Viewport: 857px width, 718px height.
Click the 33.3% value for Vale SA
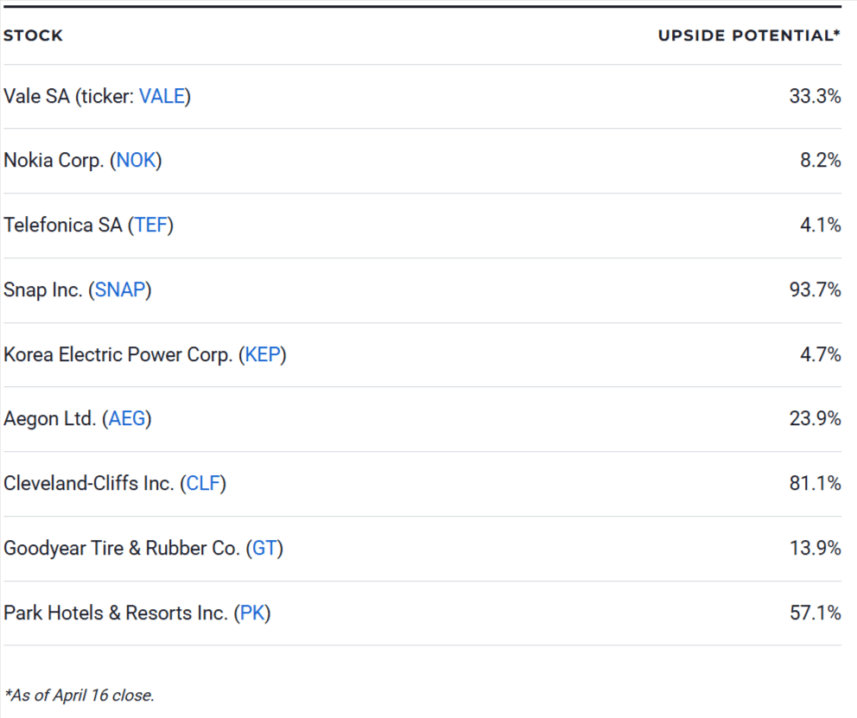coord(815,97)
